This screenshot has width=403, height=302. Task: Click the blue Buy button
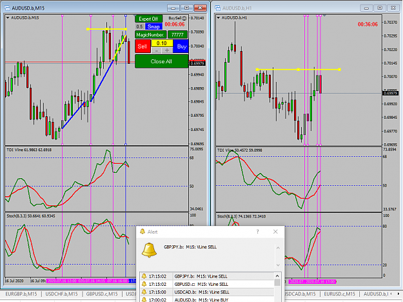(x=181, y=46)
